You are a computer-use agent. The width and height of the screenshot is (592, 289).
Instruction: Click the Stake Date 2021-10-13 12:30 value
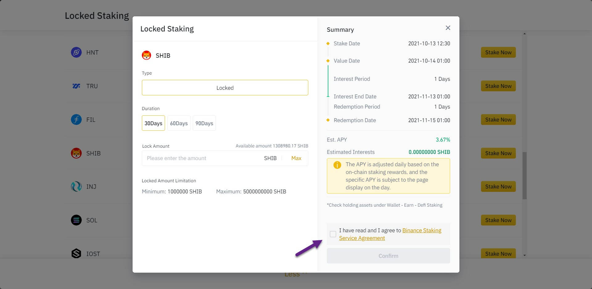[429, 43]
